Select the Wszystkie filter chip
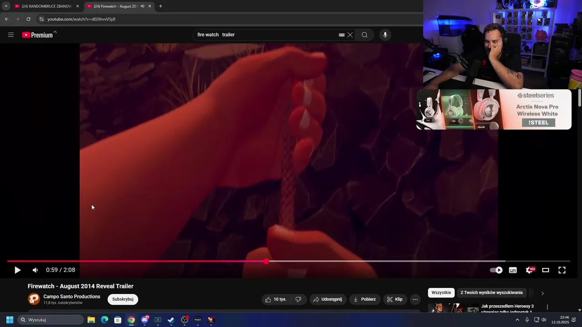 point(441,293)
